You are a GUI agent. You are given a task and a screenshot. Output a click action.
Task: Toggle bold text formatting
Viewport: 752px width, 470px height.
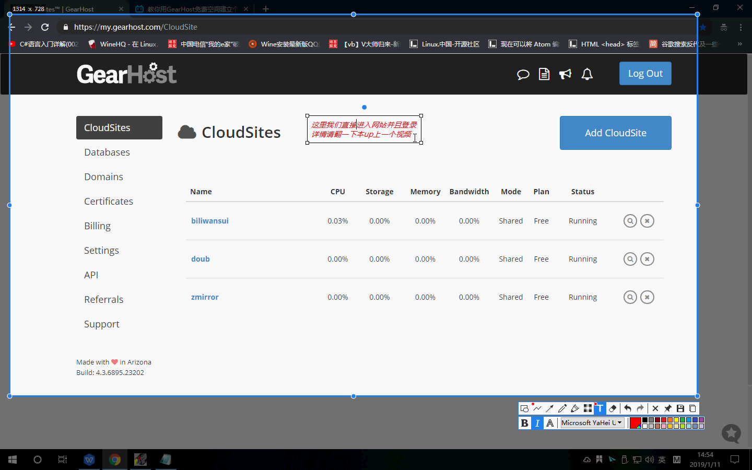(525, 423)
